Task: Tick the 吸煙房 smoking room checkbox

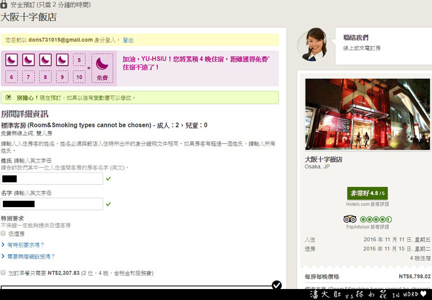Action: [x=3, y=234]
